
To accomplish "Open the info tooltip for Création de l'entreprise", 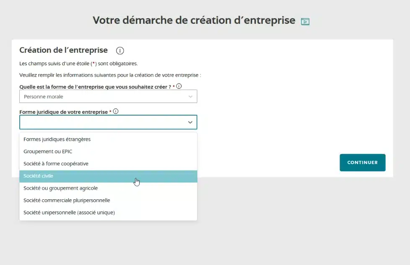I will pyautogui.click(x=120, y=50).
